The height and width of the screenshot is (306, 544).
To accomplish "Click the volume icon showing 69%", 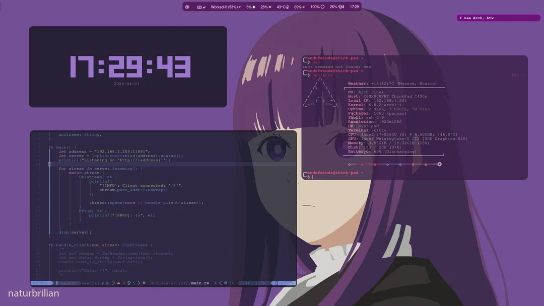I will tap(303, 7).
